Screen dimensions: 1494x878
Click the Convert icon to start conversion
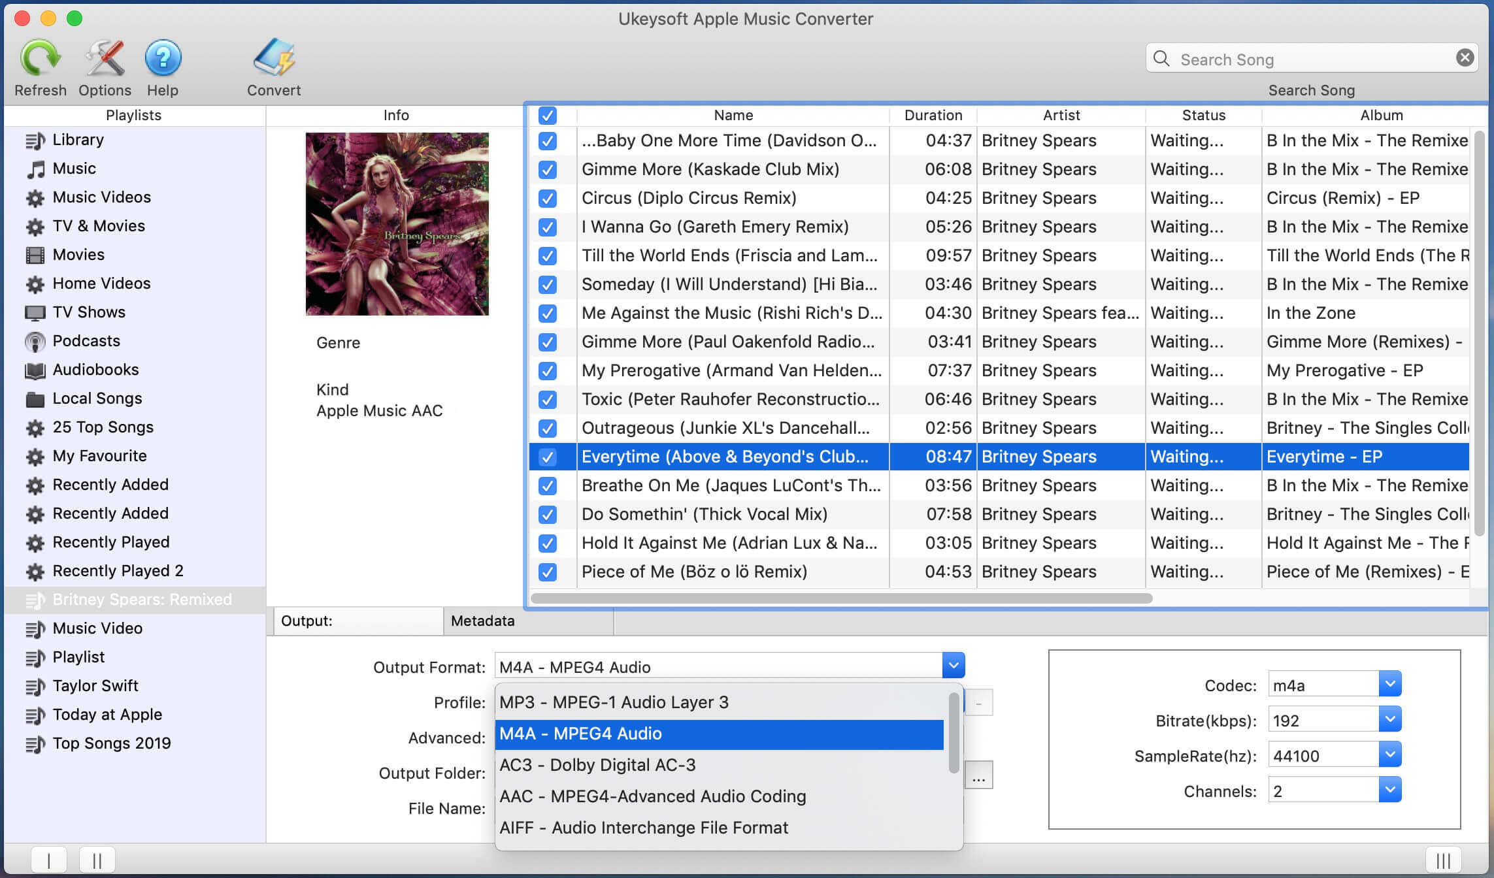click(274, 57)
